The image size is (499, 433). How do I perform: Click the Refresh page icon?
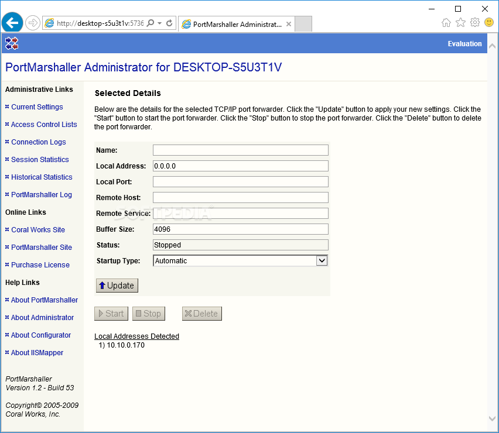coord(169,23)
